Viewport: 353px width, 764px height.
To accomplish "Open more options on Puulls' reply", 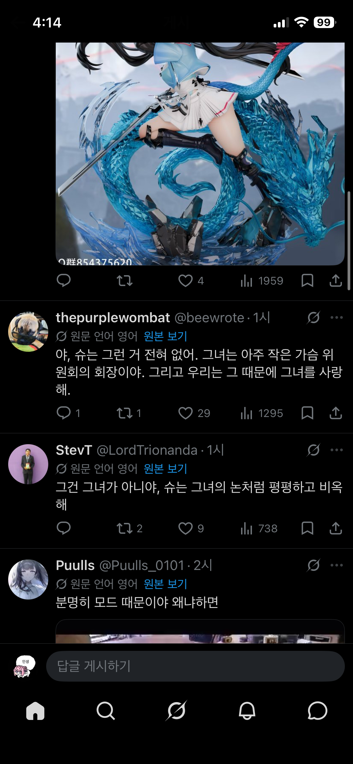I will 337,565.
